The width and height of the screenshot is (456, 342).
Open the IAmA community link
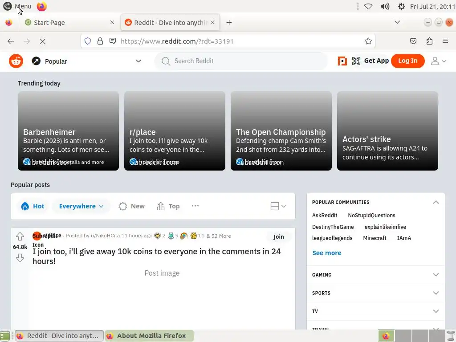[404, 238]
